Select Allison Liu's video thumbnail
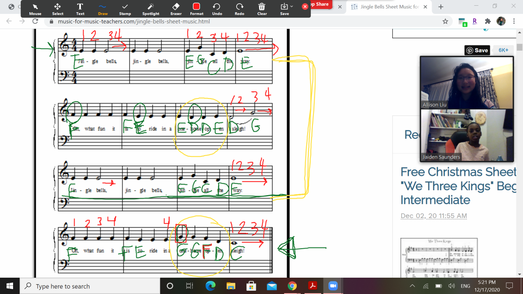Image resolution: width=523 pixels, height=294 pixels. coord(467,82)
